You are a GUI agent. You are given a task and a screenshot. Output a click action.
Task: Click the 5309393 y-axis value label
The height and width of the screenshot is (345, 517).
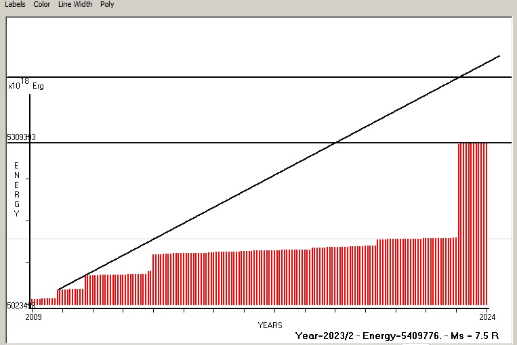coord(21,137)
